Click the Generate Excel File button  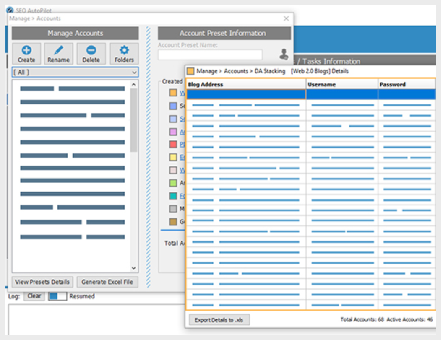107,282
